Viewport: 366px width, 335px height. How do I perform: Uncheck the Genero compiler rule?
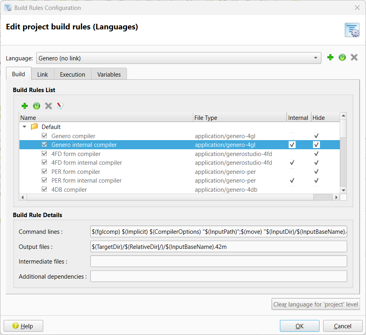(44, 136)
